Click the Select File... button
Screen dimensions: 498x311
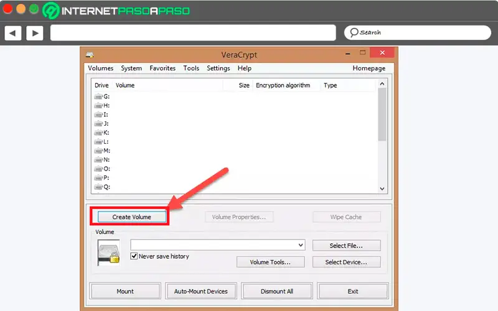347,246
